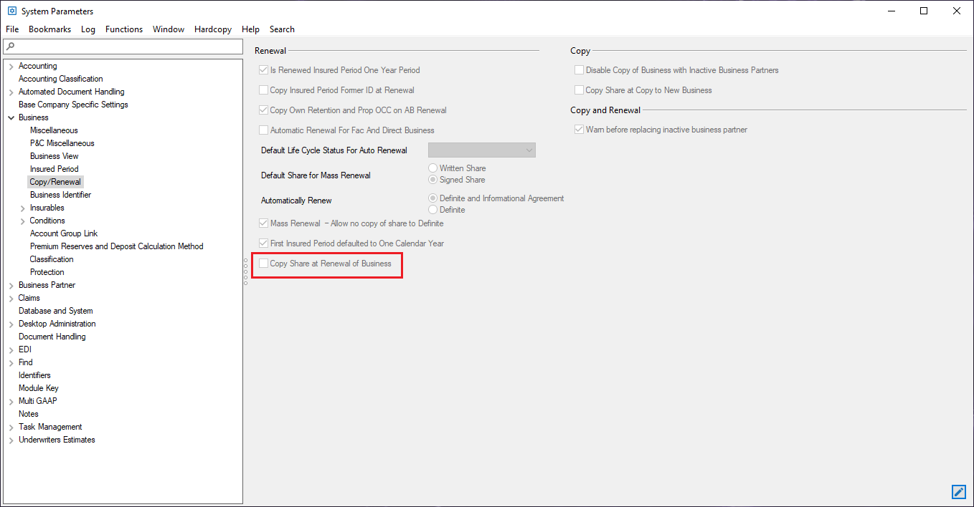The image size is (974, 507).
Task: Click the vertical splitter grip dots
Action: pos(245,271)
